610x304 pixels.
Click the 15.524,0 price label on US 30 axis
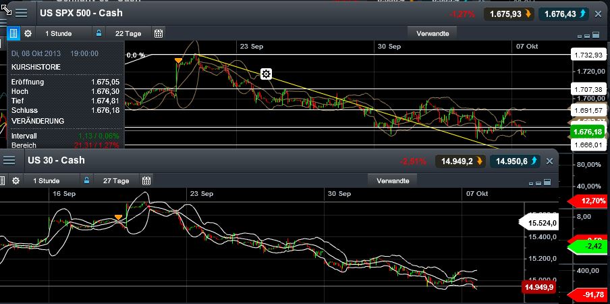tap(538, 223)
